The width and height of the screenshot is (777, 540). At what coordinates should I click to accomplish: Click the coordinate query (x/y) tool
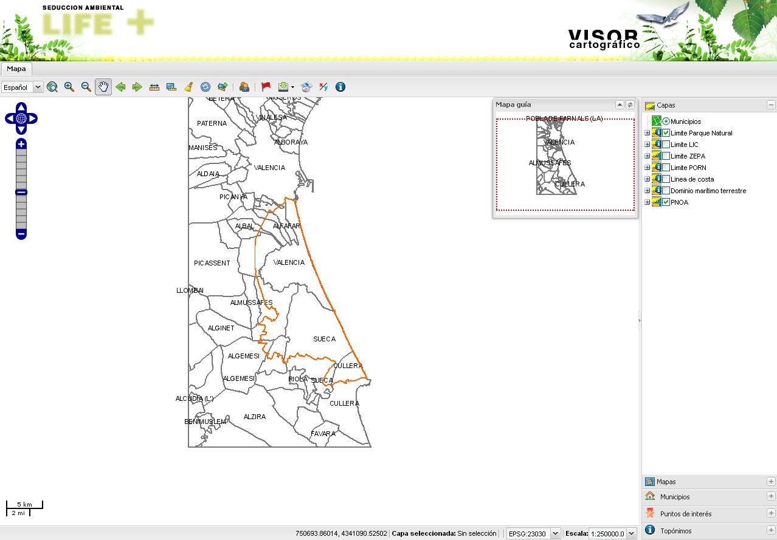[323, 87]
